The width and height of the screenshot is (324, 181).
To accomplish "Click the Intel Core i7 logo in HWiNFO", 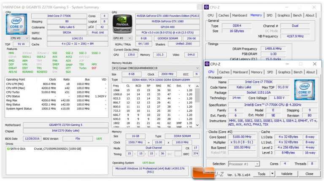I will click(x=16, y=24).
